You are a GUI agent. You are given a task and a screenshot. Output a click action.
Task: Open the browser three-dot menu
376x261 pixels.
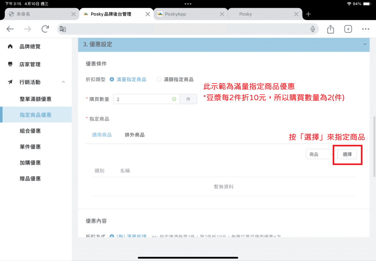pos(365,29)
